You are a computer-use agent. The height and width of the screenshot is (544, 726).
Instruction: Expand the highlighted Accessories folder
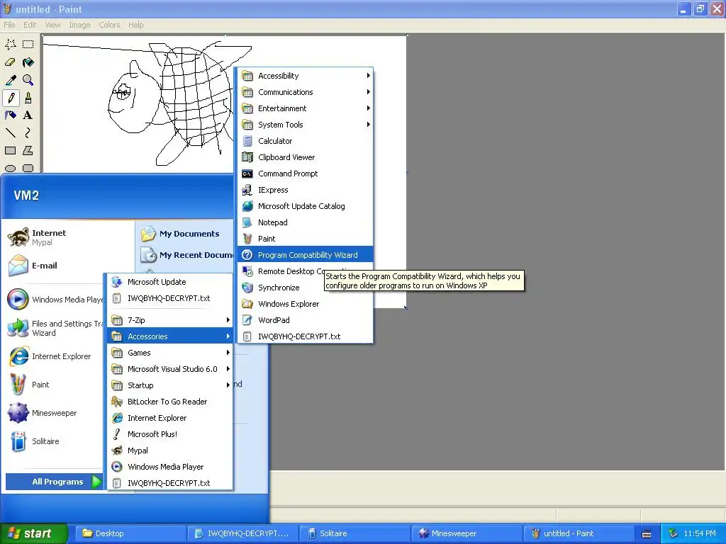click(x=170, y=336)
